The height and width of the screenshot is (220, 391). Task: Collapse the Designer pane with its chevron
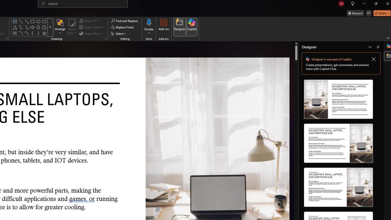[370, 47]
